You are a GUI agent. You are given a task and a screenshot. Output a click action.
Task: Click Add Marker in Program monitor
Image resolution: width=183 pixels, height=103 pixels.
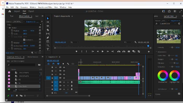(x=76, y=51)
